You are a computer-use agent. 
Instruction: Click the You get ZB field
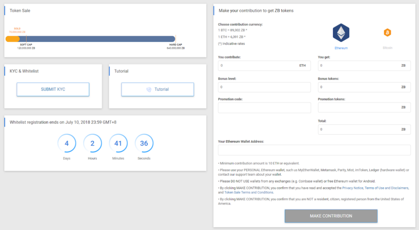(364, 65)
